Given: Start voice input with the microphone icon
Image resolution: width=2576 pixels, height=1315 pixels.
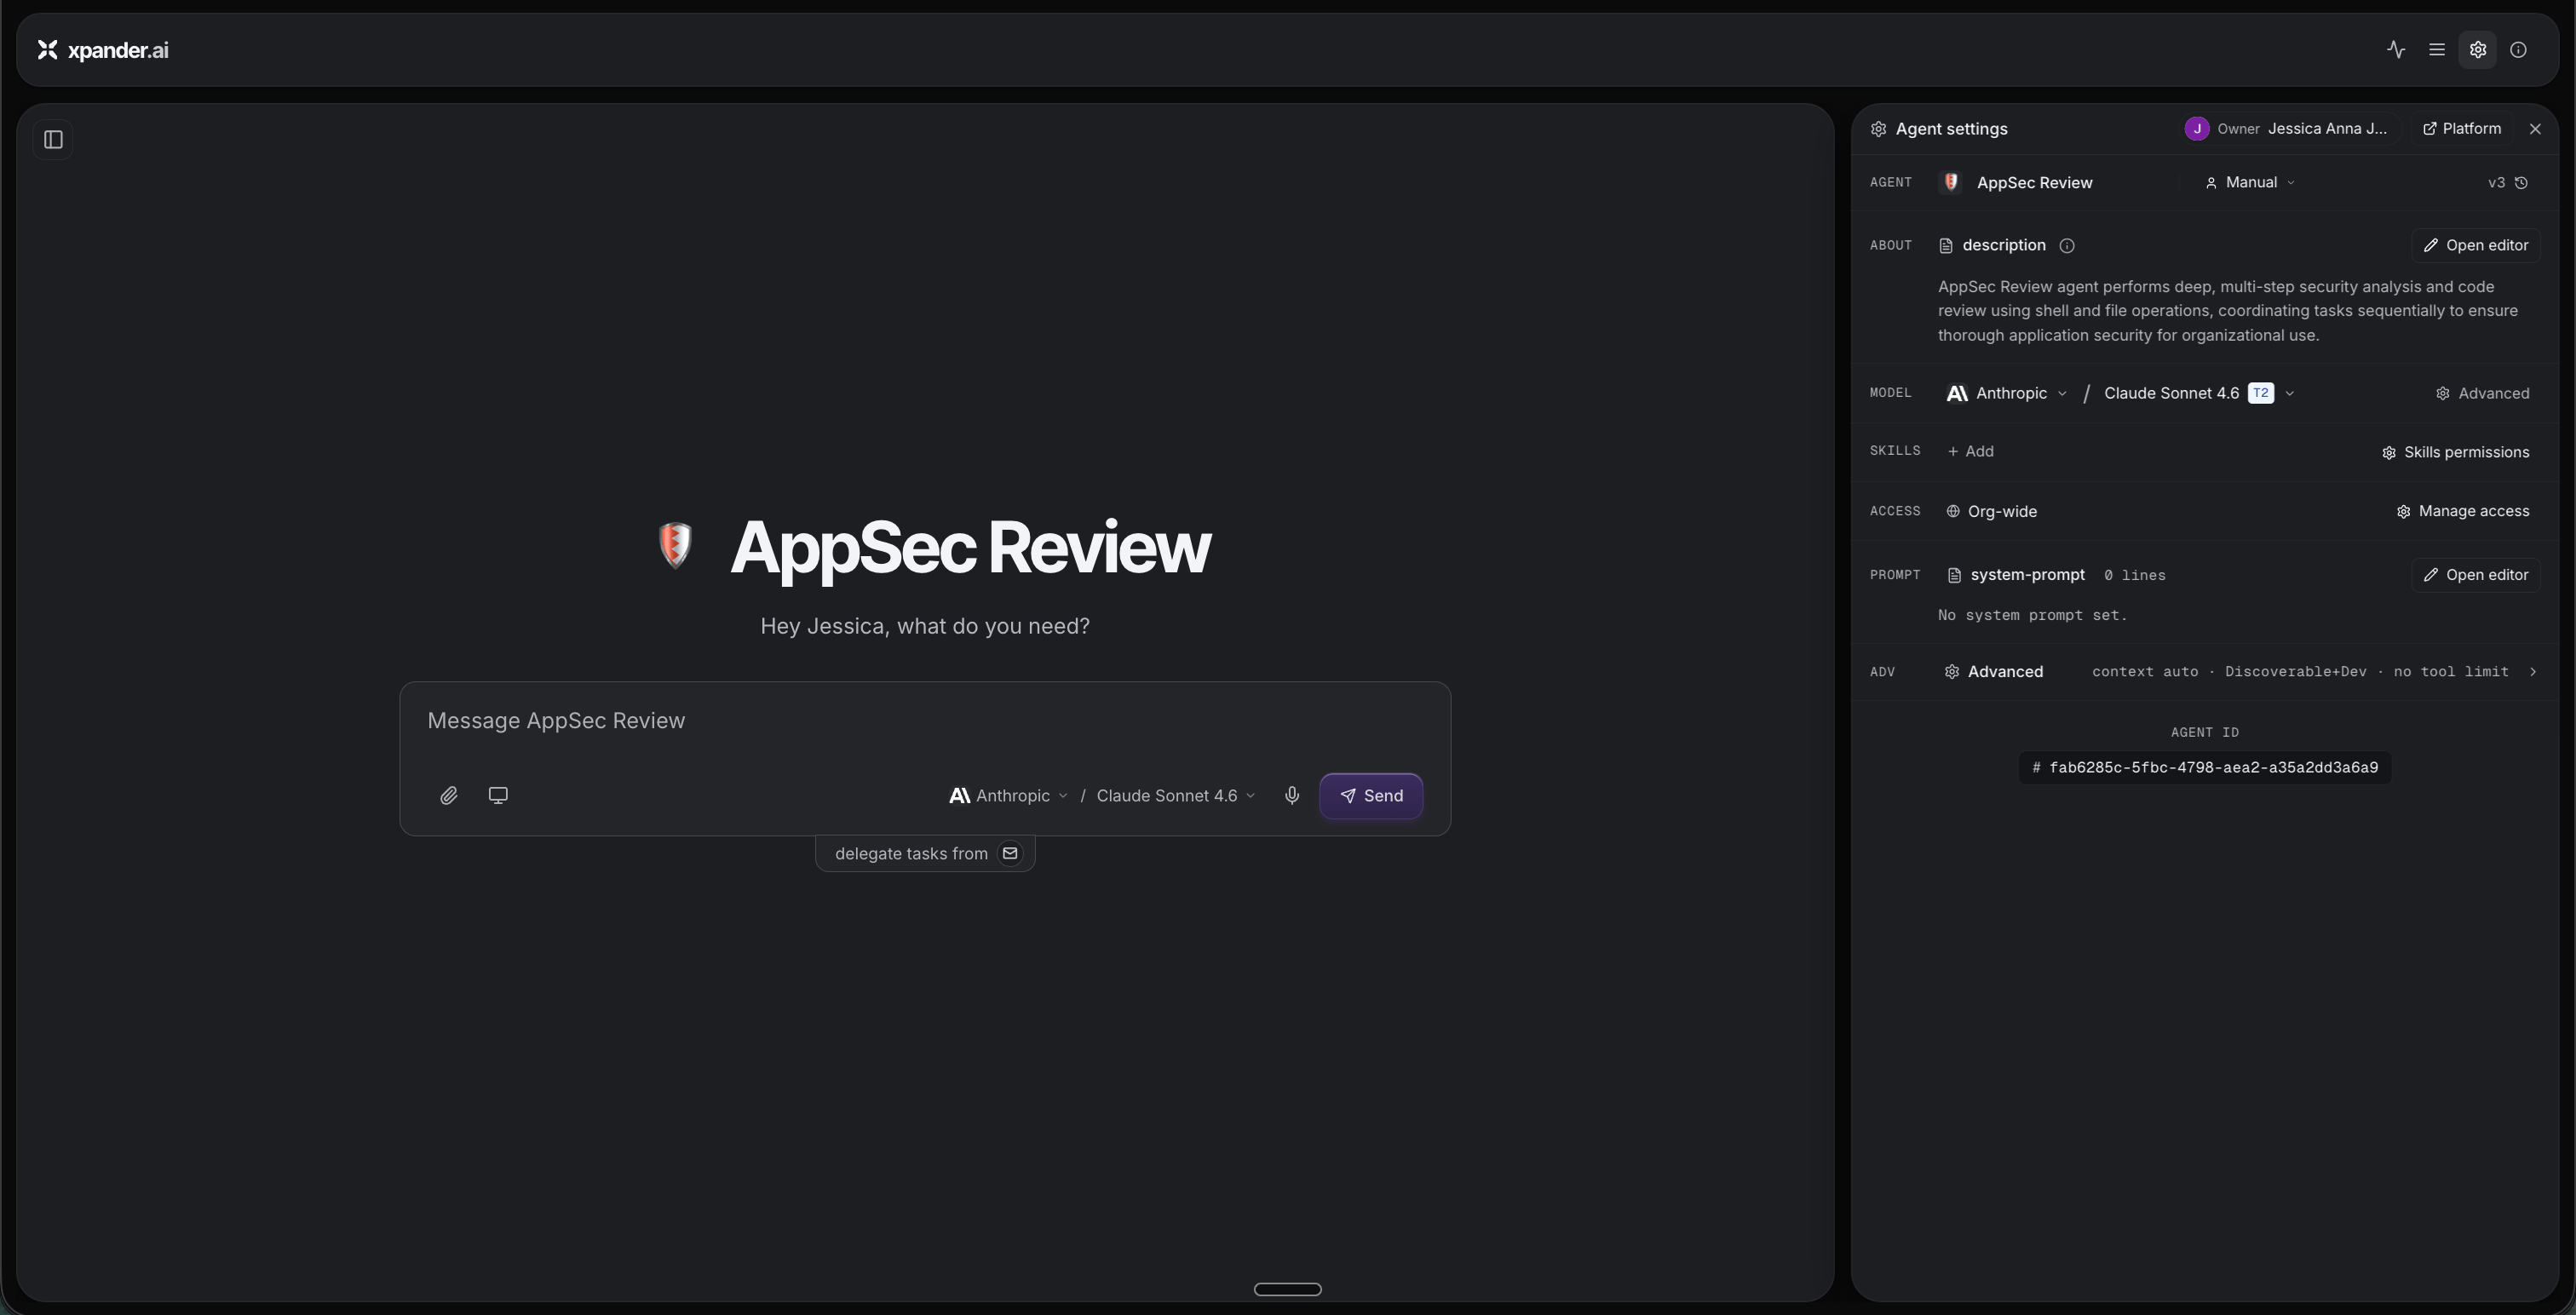Looking at the screenshot, I should (1292, 796).
